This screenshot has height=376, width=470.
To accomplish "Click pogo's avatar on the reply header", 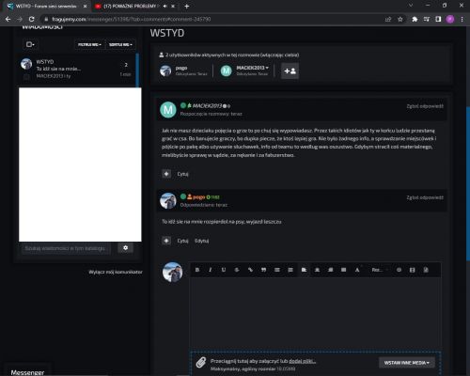I will click(168, 200).
